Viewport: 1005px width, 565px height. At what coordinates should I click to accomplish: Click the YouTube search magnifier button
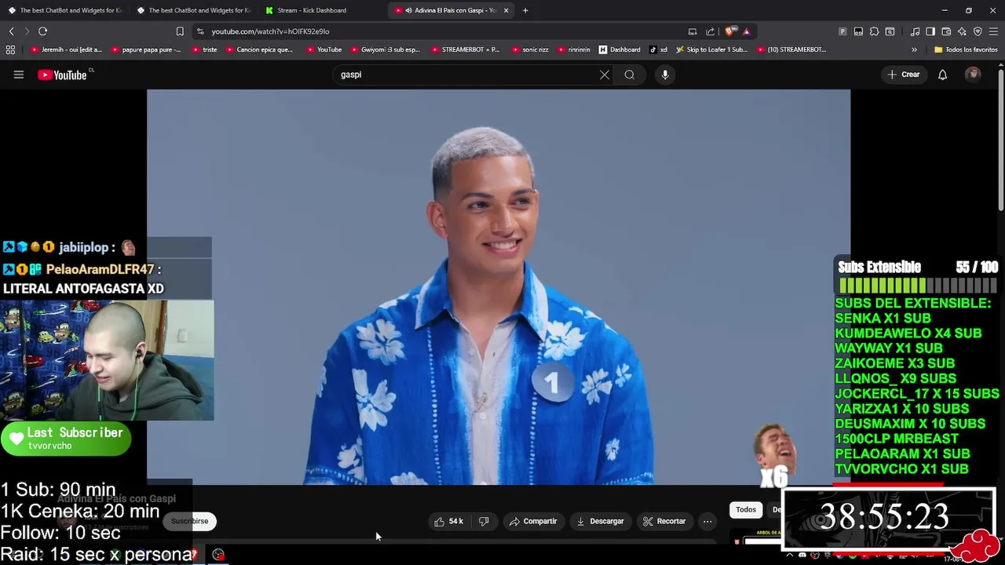coord(630,75)
